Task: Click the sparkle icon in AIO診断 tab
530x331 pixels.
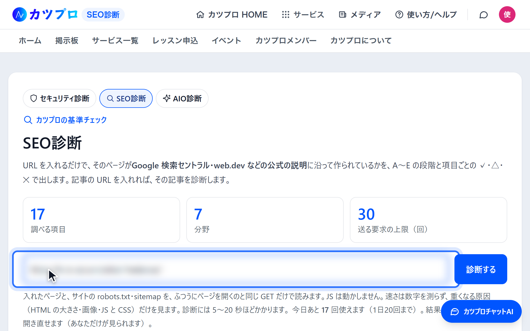Action: click(x=167, y=98)
